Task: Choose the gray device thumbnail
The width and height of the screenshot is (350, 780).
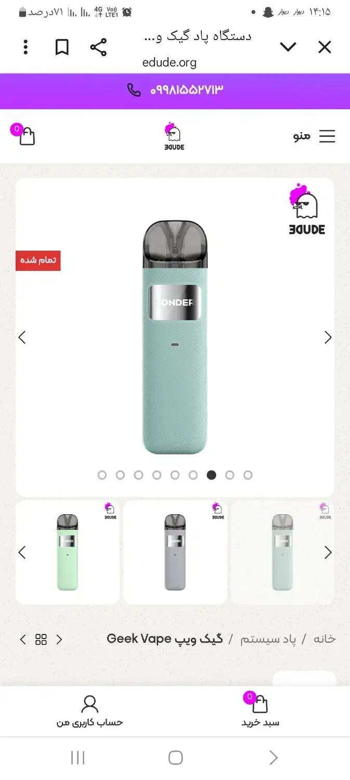Action: tap(175, 552)
